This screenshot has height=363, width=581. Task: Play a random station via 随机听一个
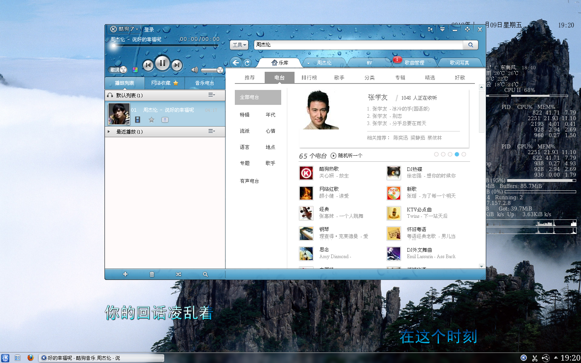pyautogui.click(x=347, y=156)
